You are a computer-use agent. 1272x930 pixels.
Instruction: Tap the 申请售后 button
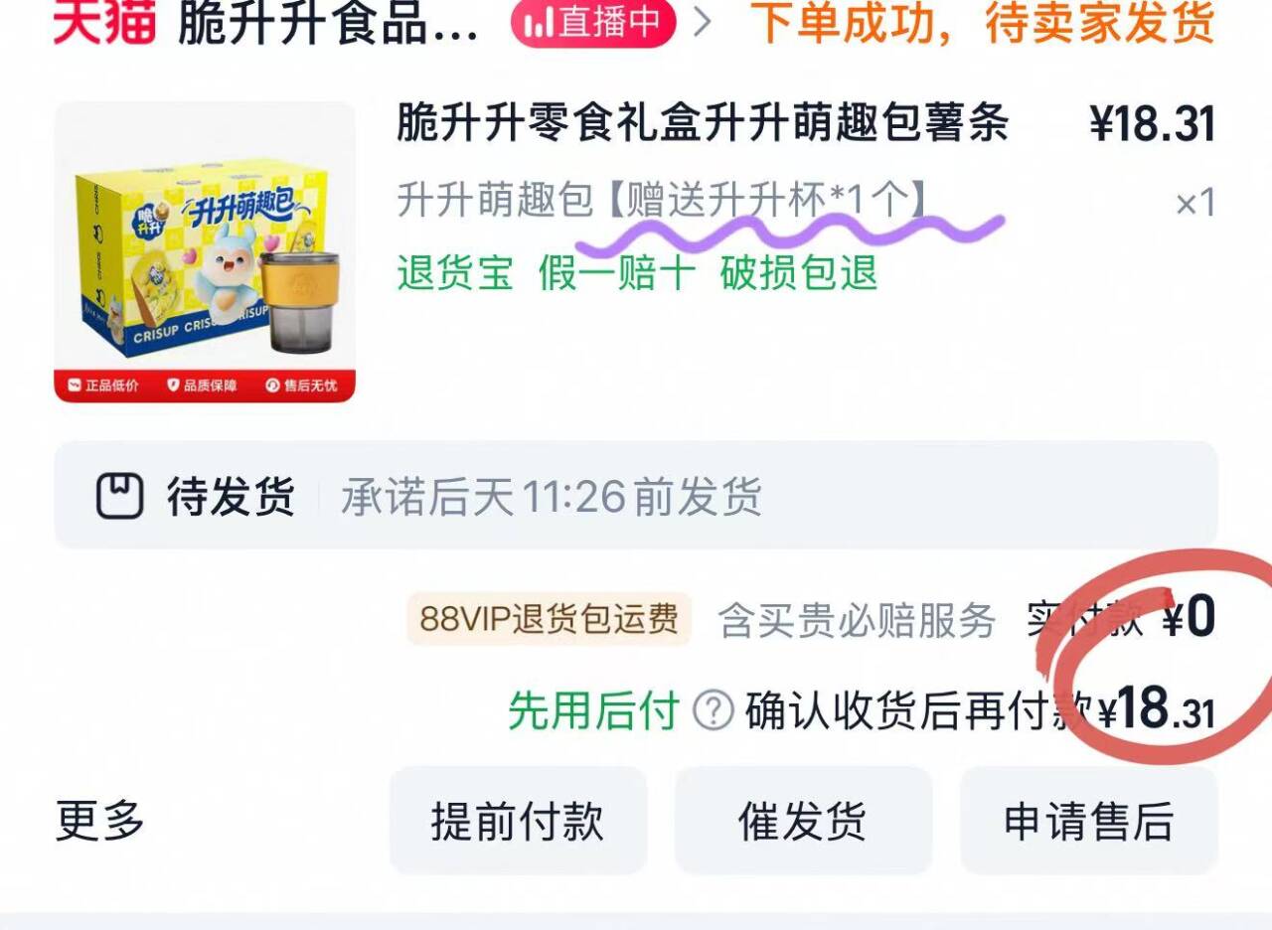(1089, 821)
